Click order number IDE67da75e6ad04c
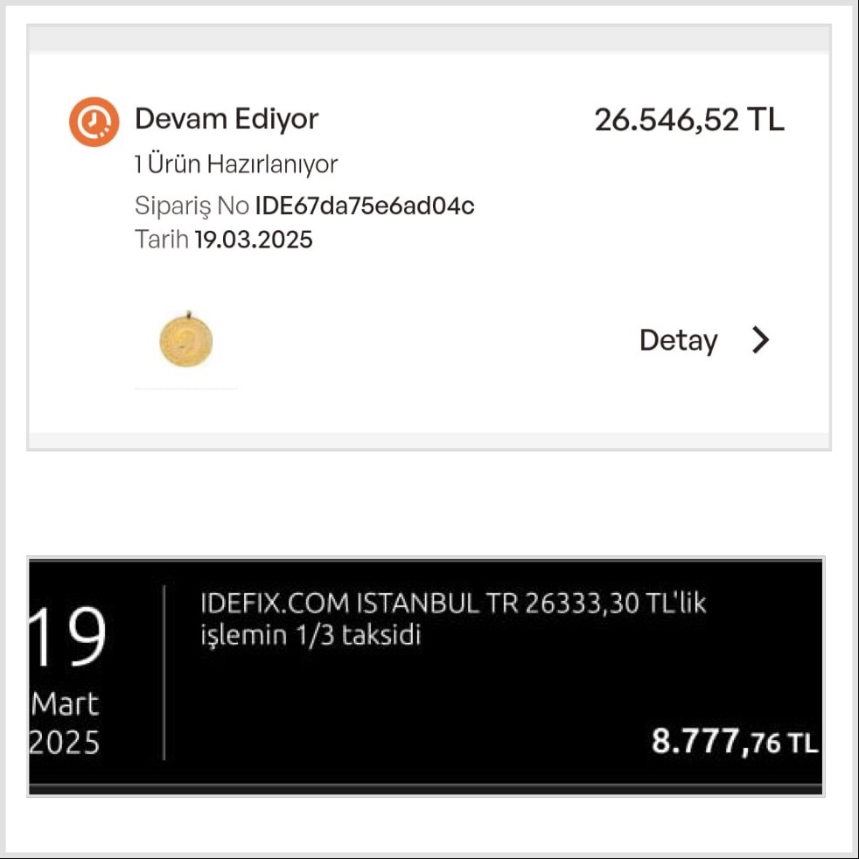This screenshot has height=859, width=859. click(364, 206)
